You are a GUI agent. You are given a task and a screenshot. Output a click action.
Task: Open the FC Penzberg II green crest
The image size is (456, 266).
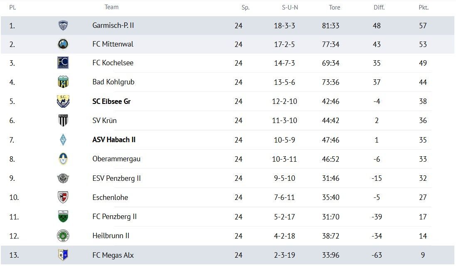[x=63, y=217]
